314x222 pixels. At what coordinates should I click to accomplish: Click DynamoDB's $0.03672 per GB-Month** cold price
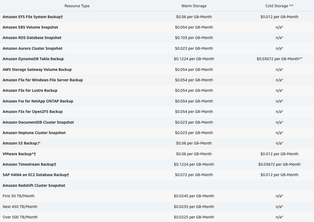(279, 59)
